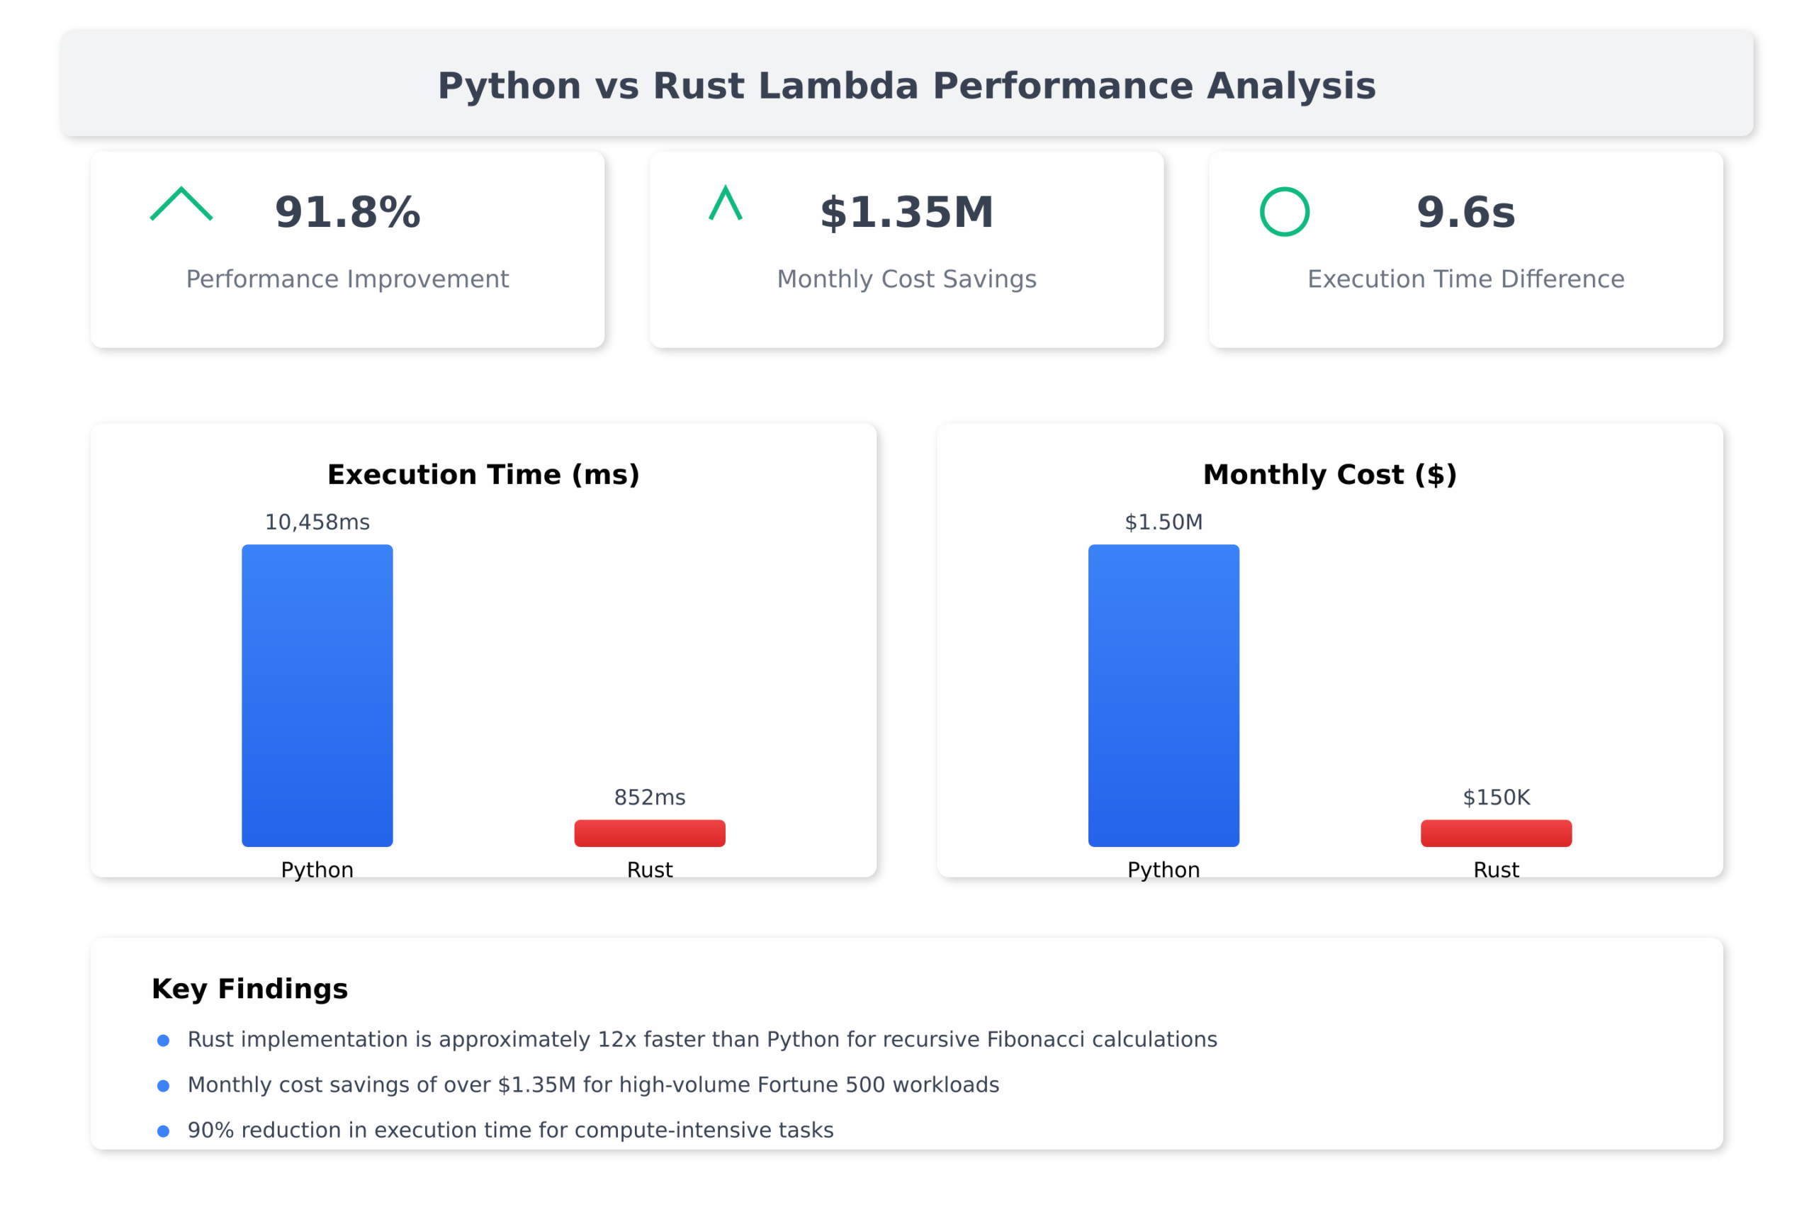Click the blue bullet before 'Monthly cost savings of over'
The width and height of the screenshot is (1814, 1210).
tap(164, 1086)
